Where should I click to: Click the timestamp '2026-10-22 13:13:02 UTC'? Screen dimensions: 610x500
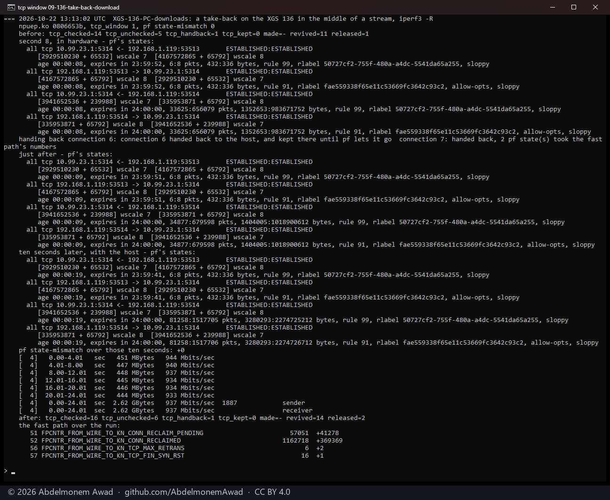tap(62, 19)
